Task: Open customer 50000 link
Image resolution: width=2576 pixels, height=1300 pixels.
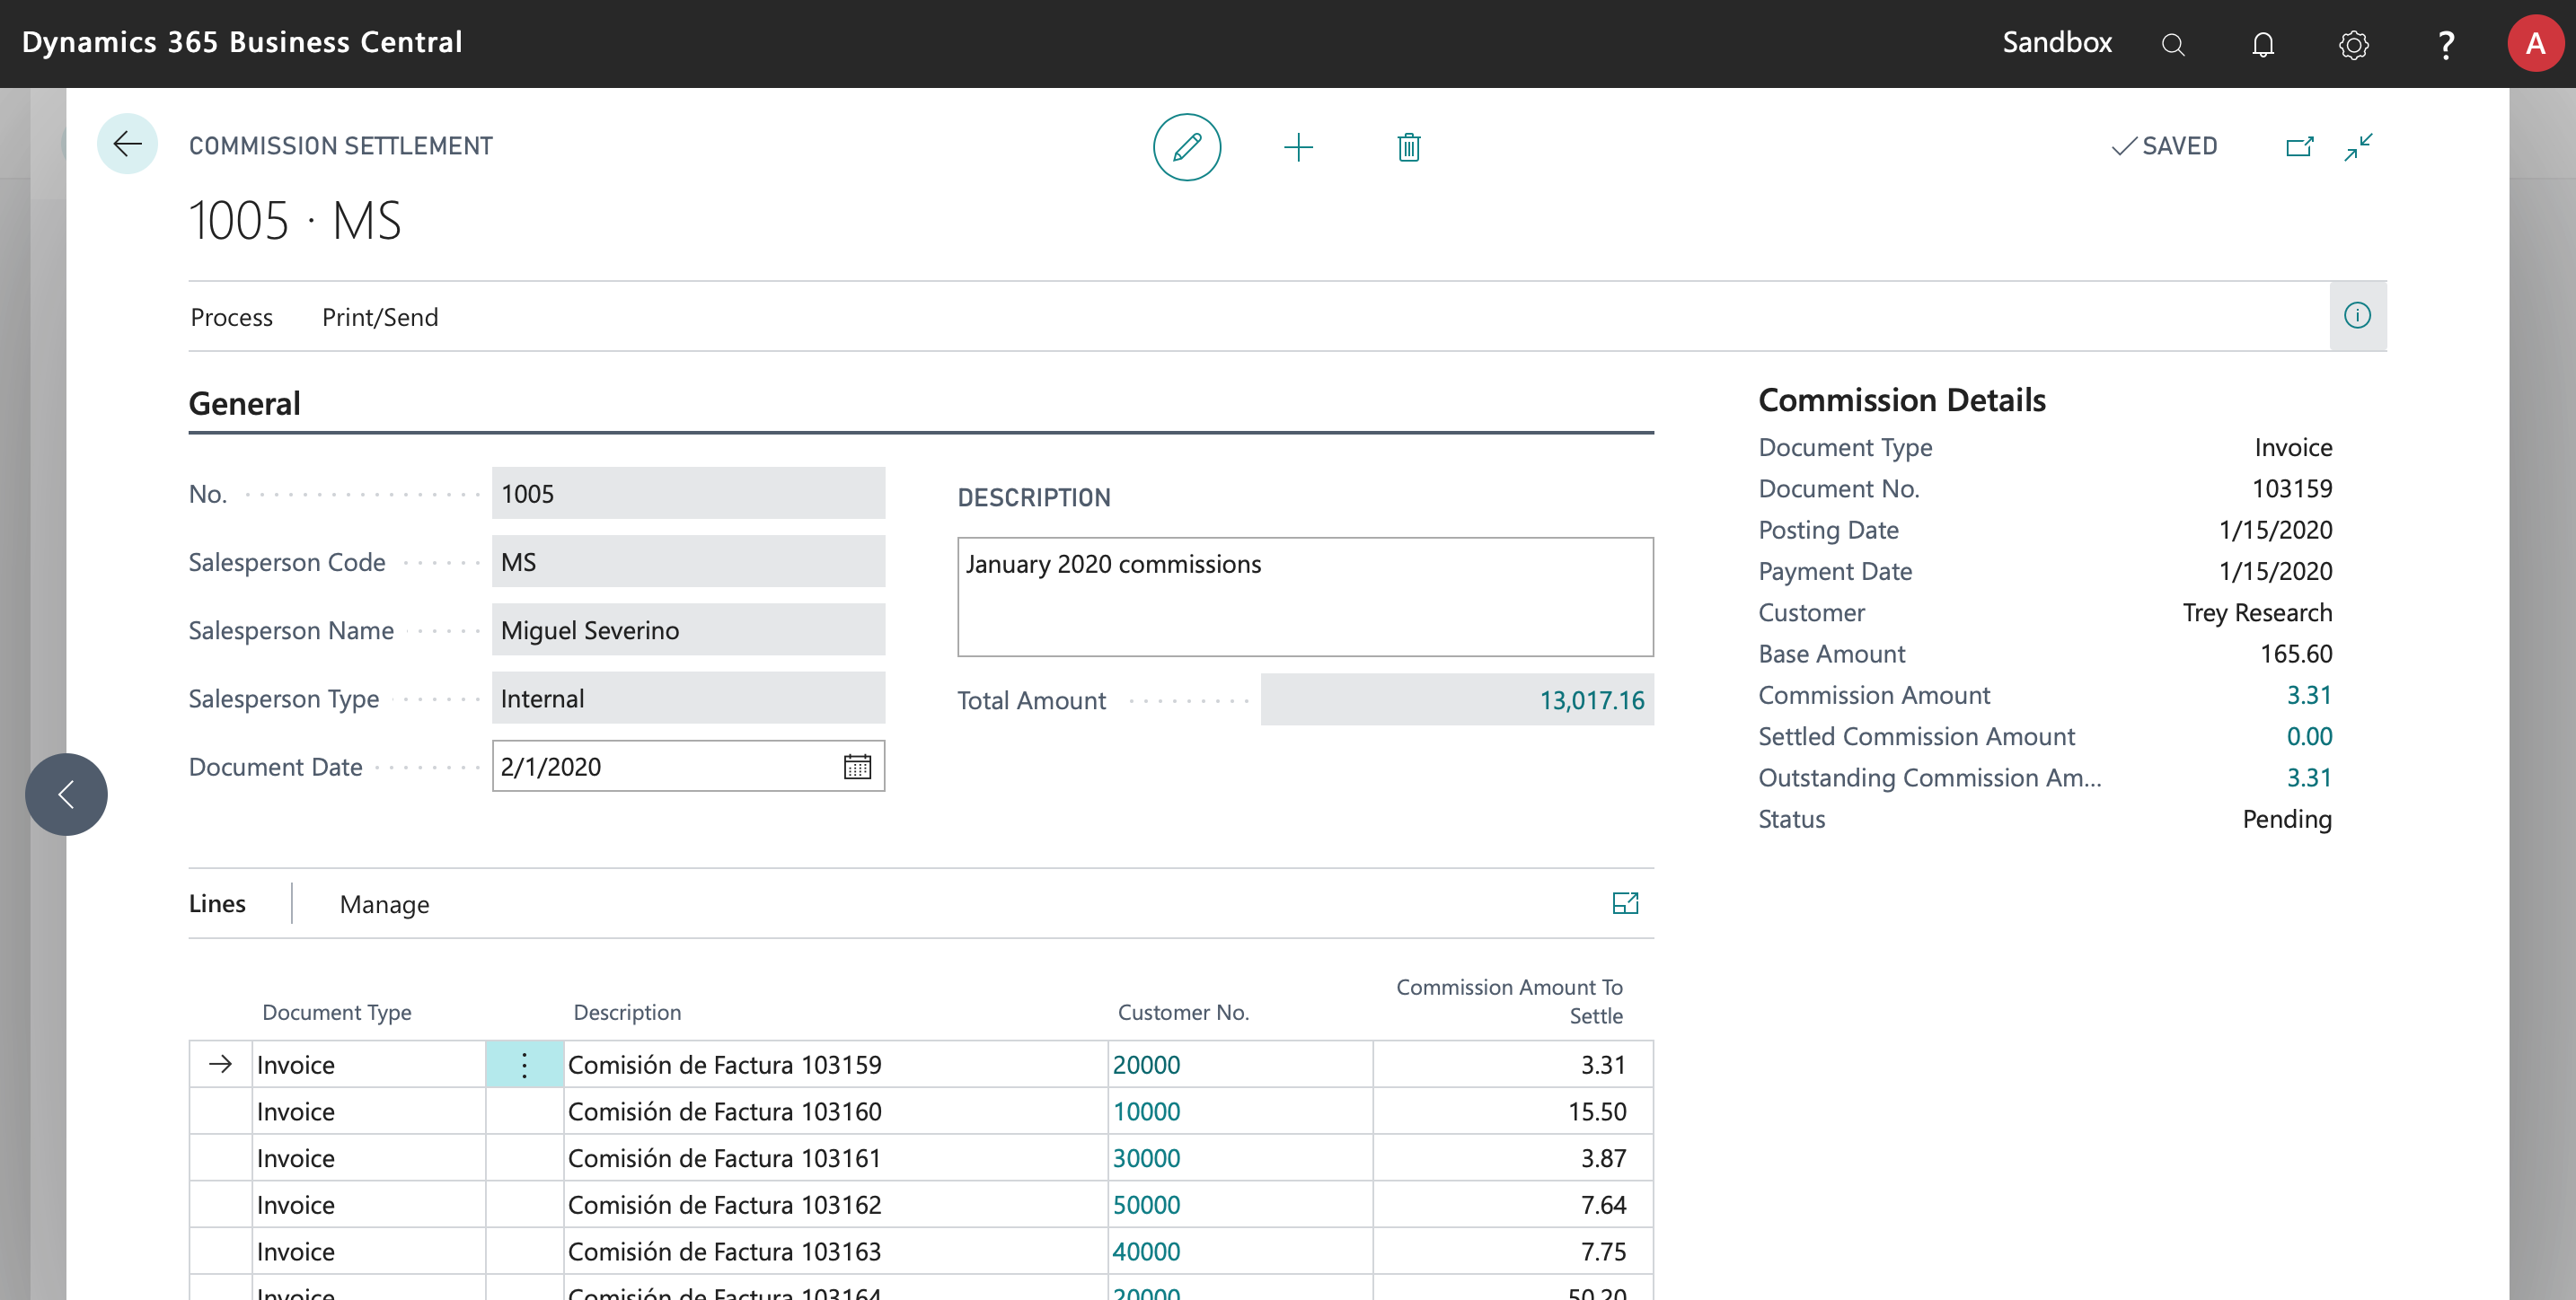Action: pos(1146,1205)
